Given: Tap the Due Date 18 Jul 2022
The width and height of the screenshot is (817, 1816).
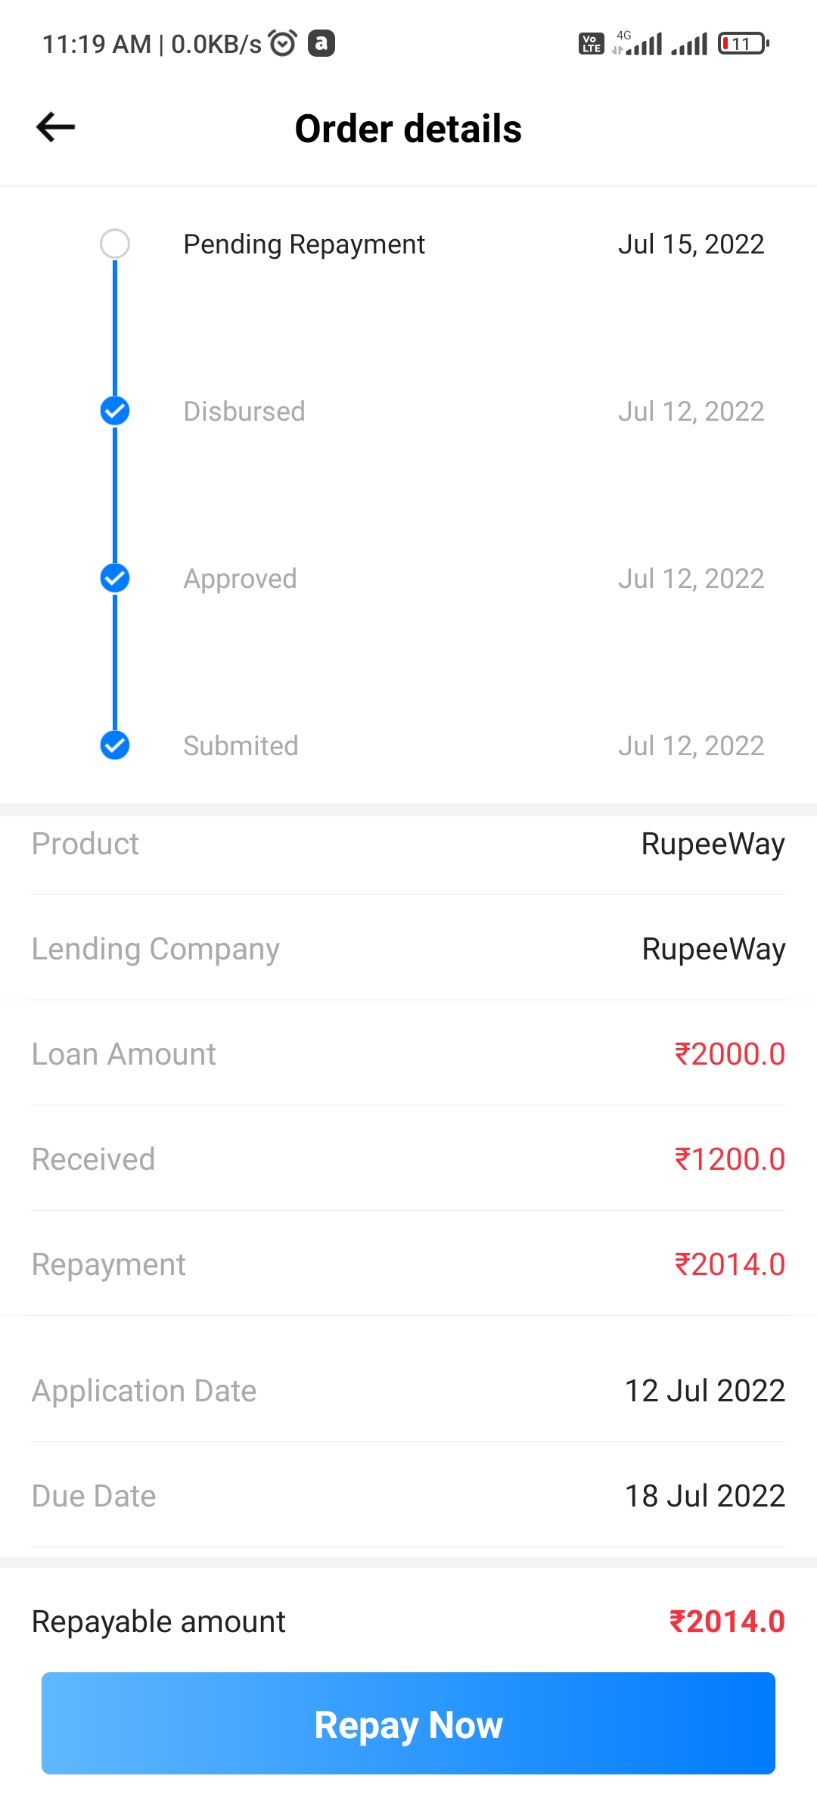Looking at the screenshot, I should pos(704,1496).
